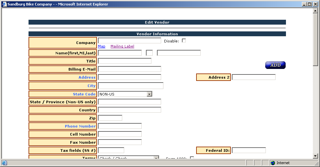Toggle the Form 1099 checkbox
This screenshot has height=167, width=320.
[x=192, y=158]
